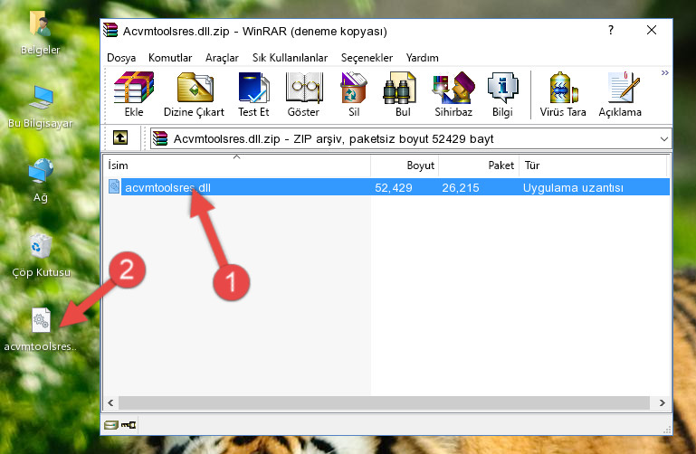Launch the Sihirbaz wizard tool
This screenshot has width=696, height=454.
click(x=453, y=94)
